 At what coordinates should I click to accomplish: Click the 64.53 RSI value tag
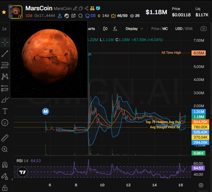(198, 168)
